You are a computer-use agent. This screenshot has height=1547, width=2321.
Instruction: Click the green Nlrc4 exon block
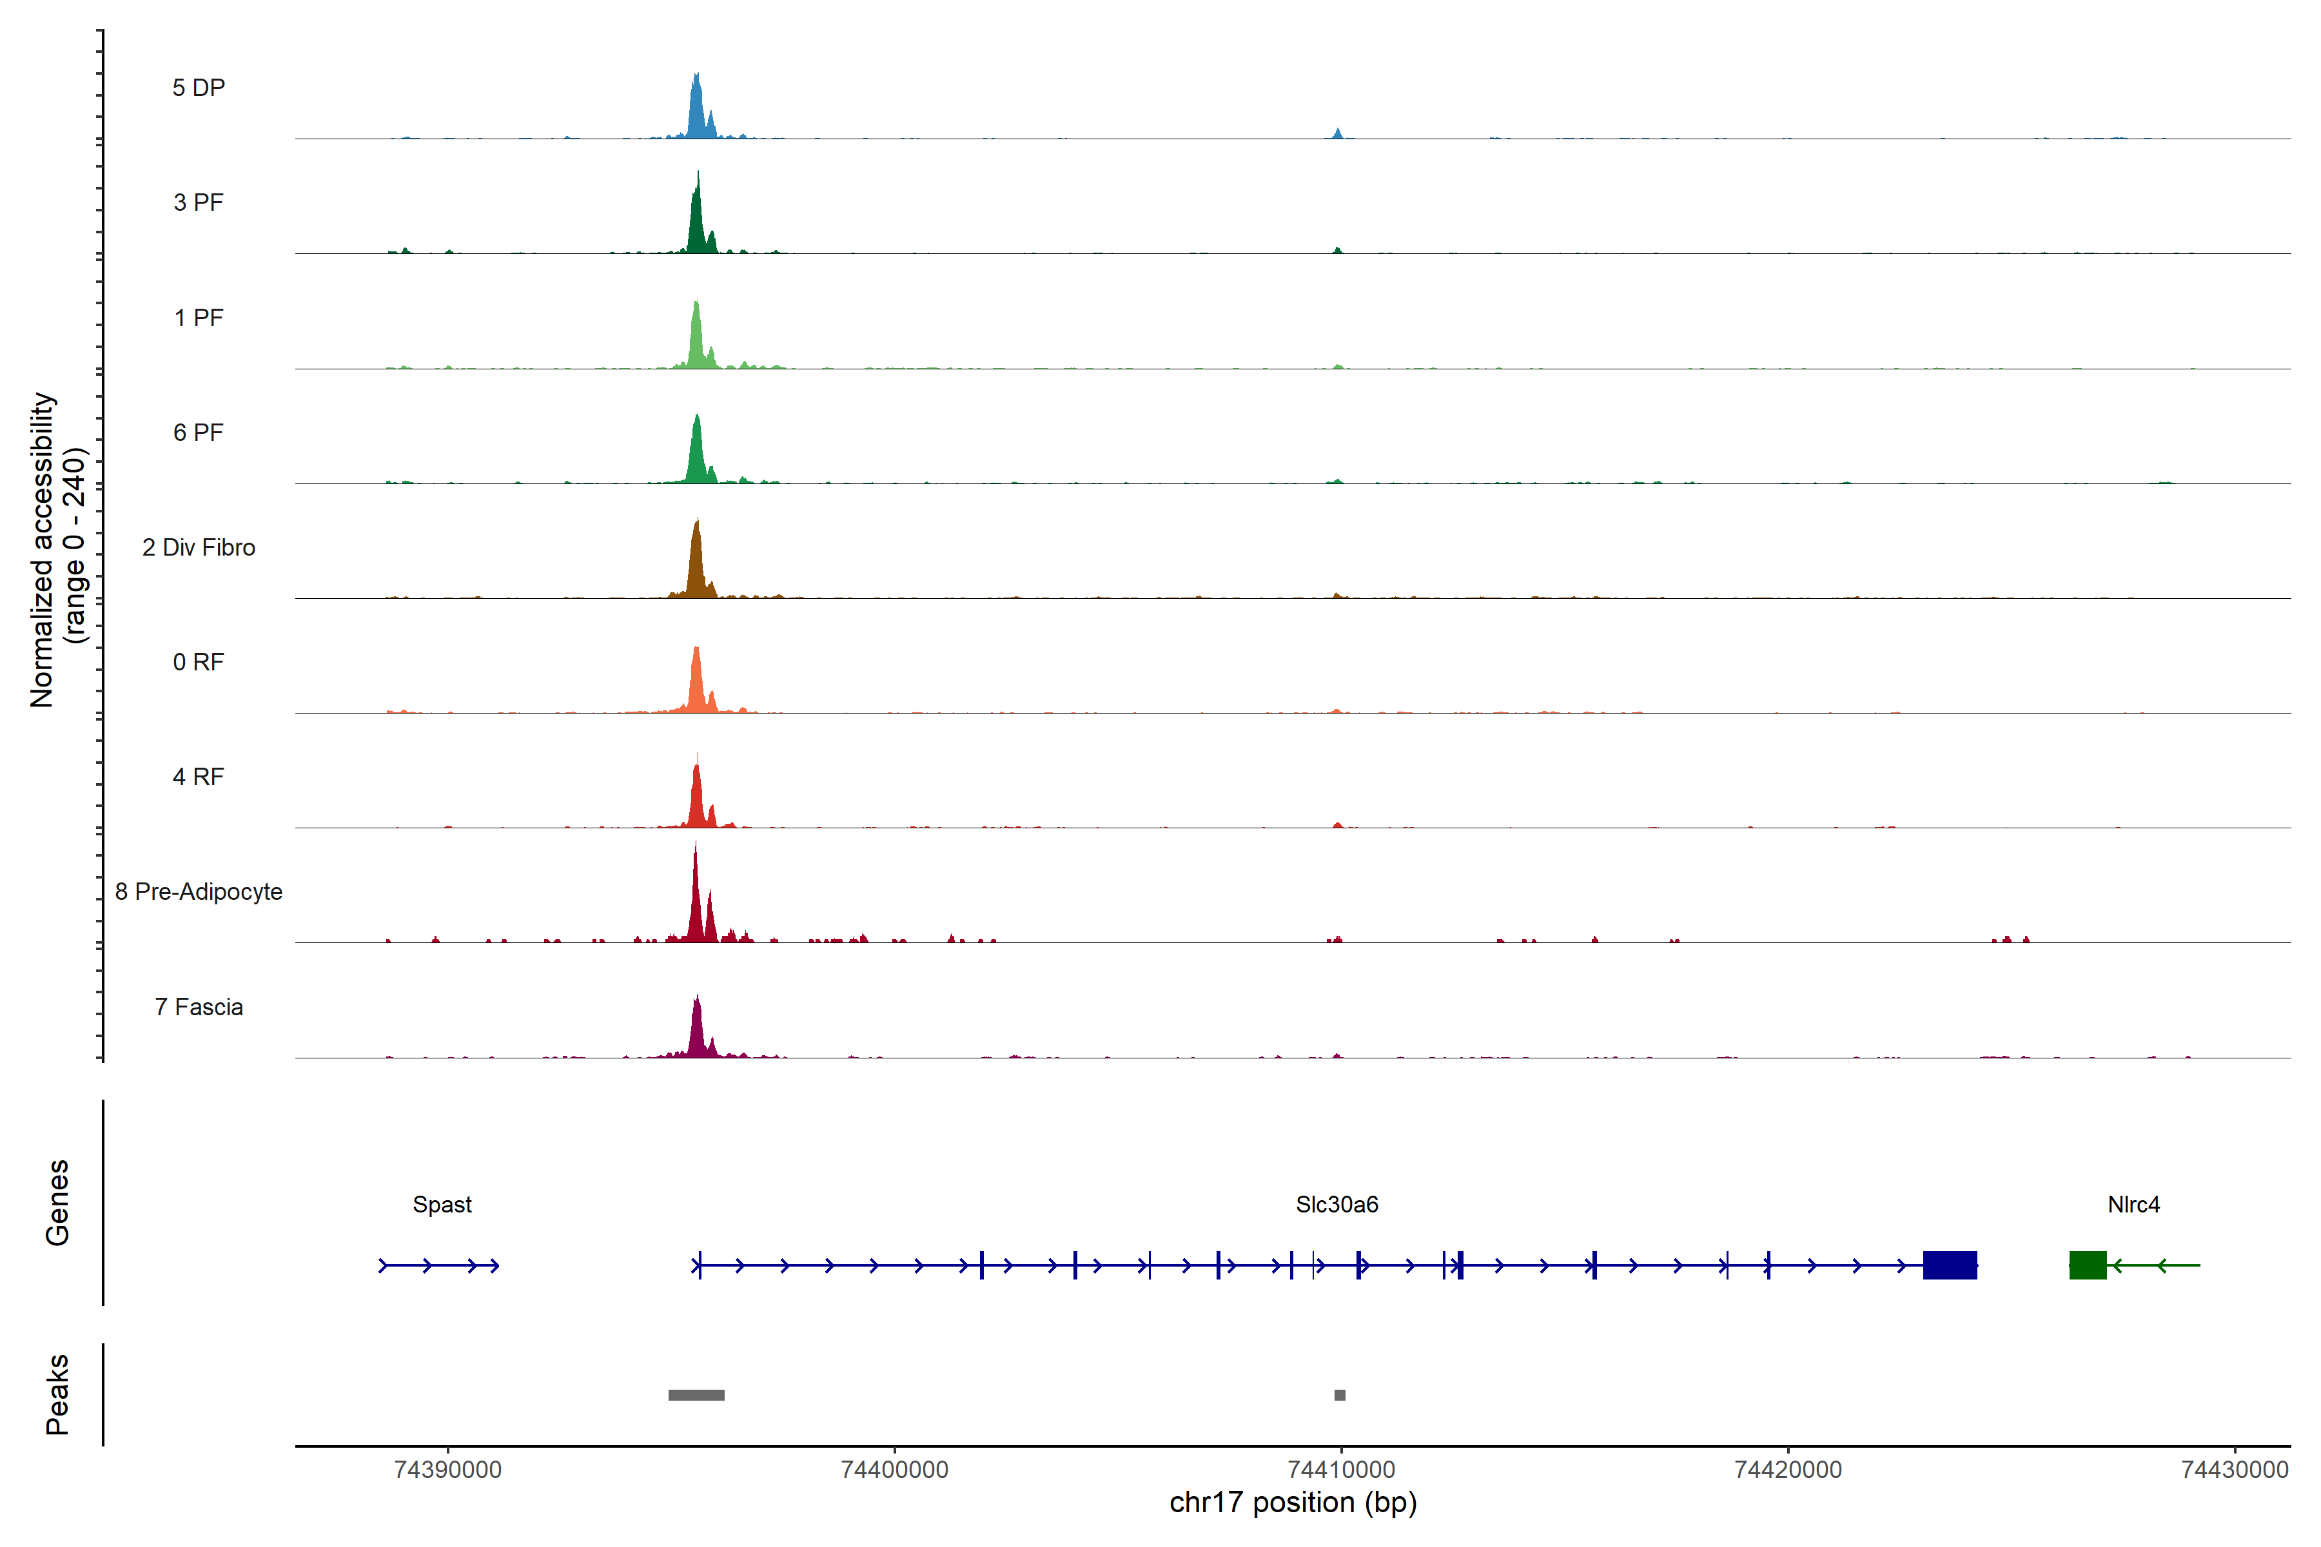[x=2087, y=1265]
